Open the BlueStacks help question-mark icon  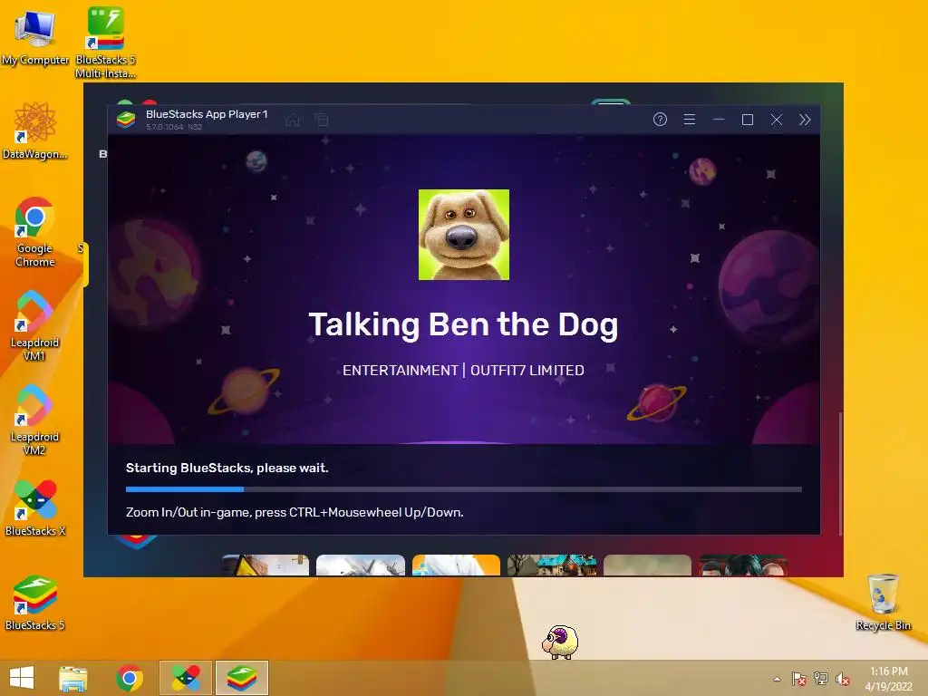coord(660,120)
